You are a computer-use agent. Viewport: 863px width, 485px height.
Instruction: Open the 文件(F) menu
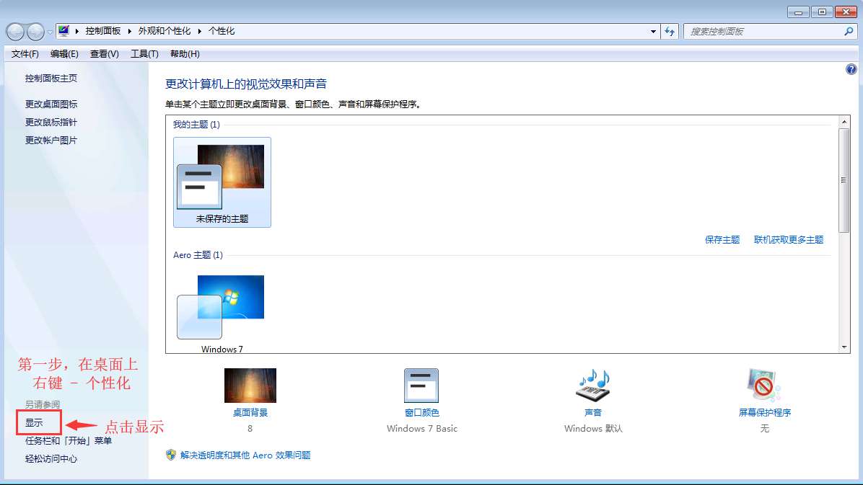(25, 54)
